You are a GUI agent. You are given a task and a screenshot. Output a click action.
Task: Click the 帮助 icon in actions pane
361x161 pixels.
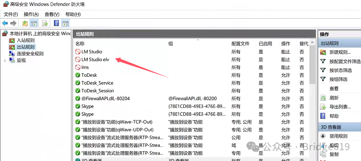(323, 116)
